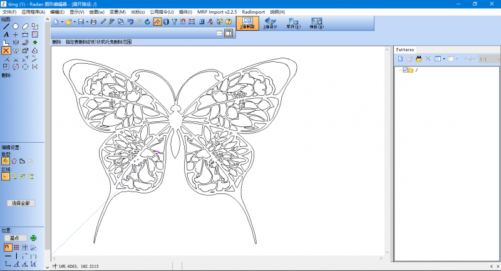Screen dimensions: 501x271
Task: Select the circle drawing tool
Action: [x=16, y=26]
